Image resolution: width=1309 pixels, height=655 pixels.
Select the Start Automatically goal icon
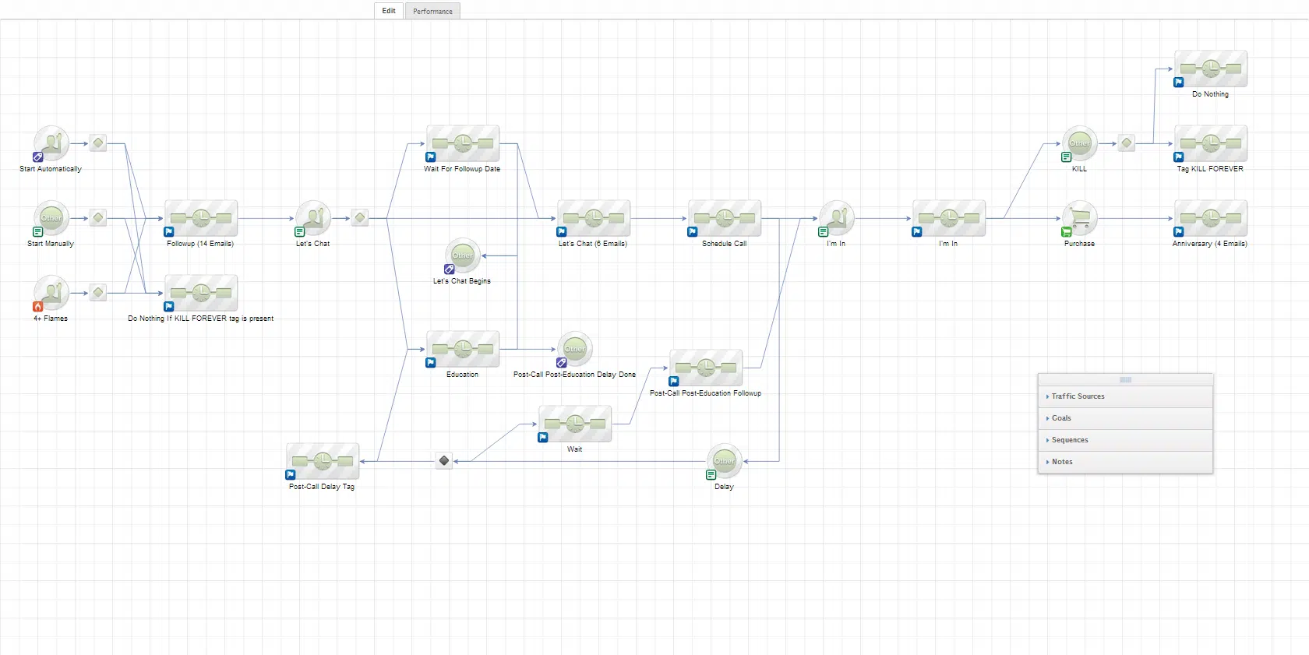click(x=51, y=143)
